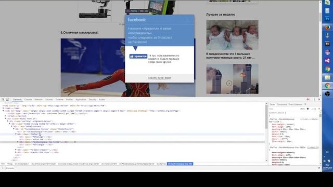Open the Profiles tab
This screenshot has height=187, width=333.
69,99
